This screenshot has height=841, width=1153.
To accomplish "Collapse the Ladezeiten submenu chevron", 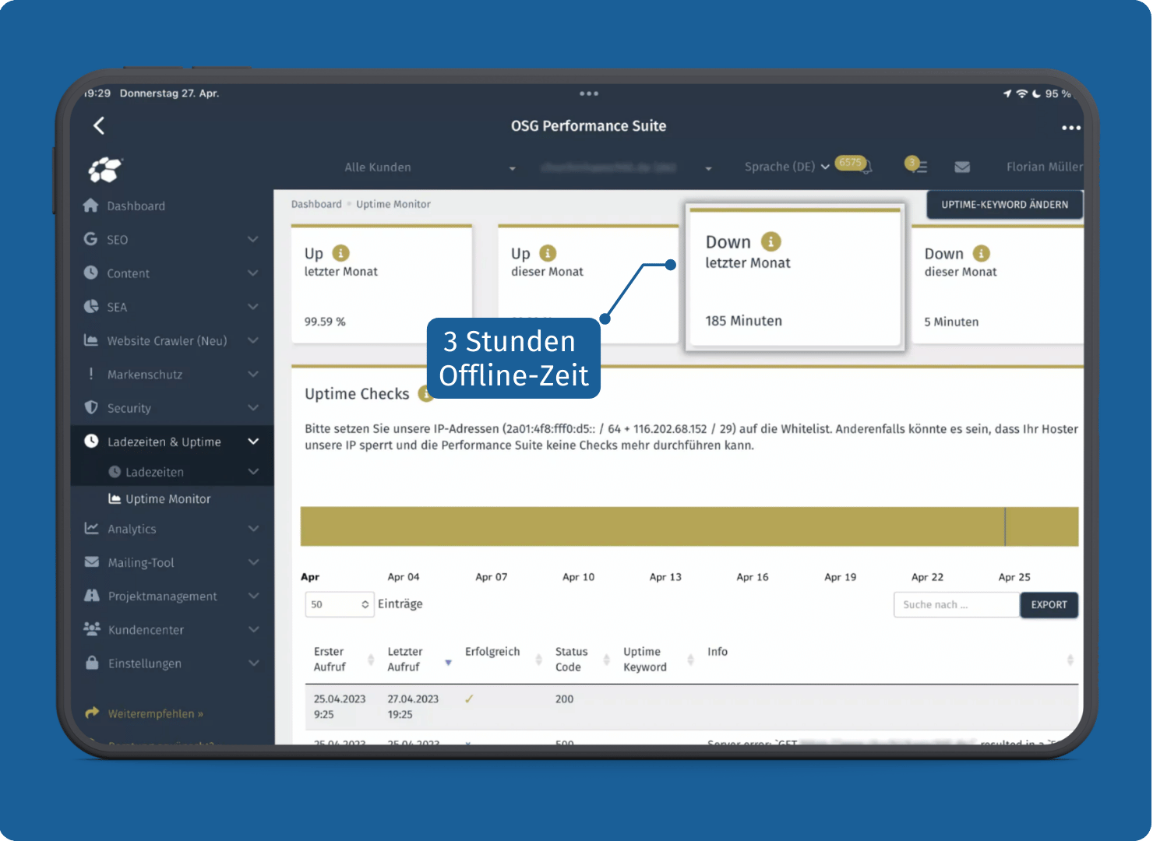I will click(x=253, y=471).
